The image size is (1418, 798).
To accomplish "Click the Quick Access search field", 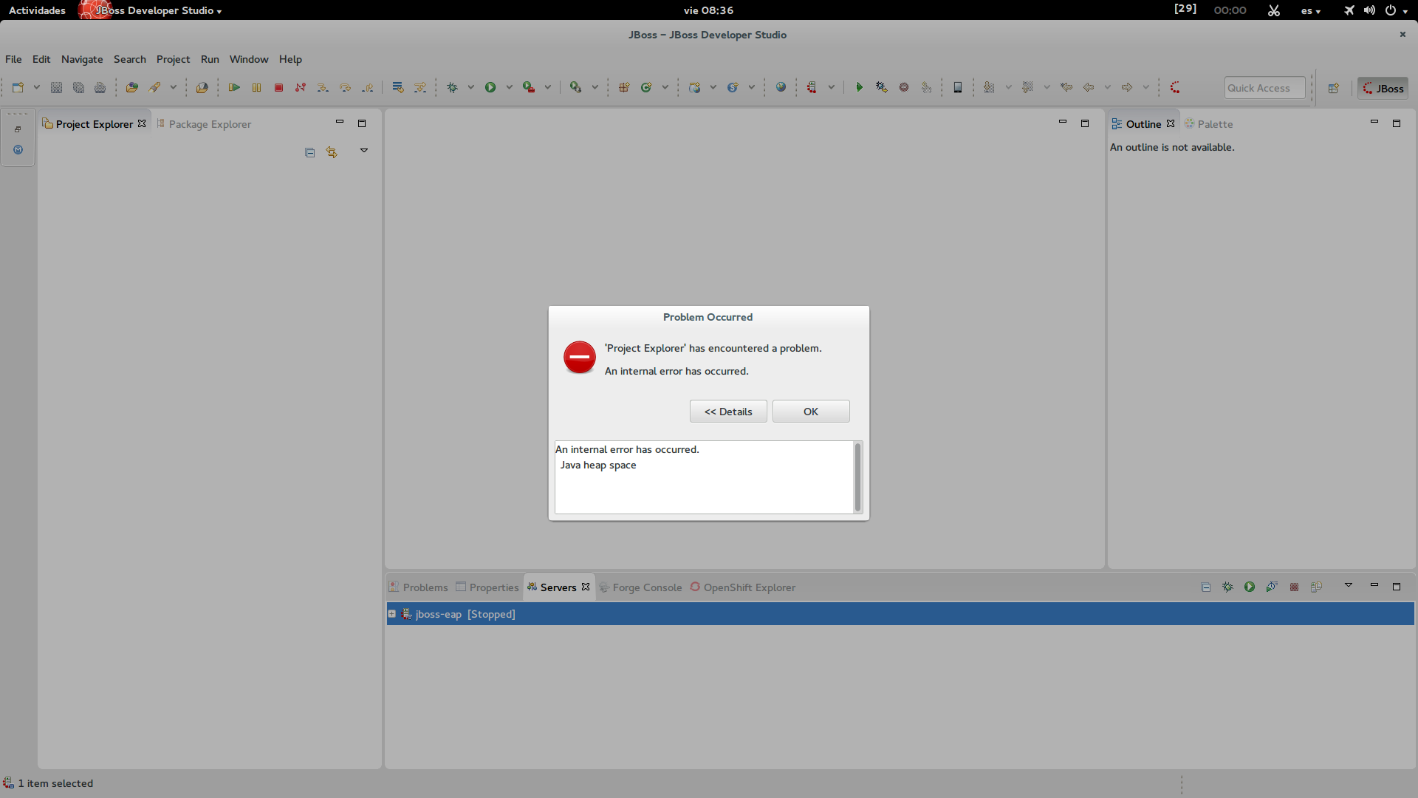I will tap(1264, 88).
